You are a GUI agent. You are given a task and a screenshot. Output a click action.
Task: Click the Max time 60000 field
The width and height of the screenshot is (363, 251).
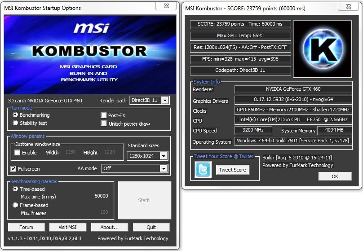coord(101,196)
